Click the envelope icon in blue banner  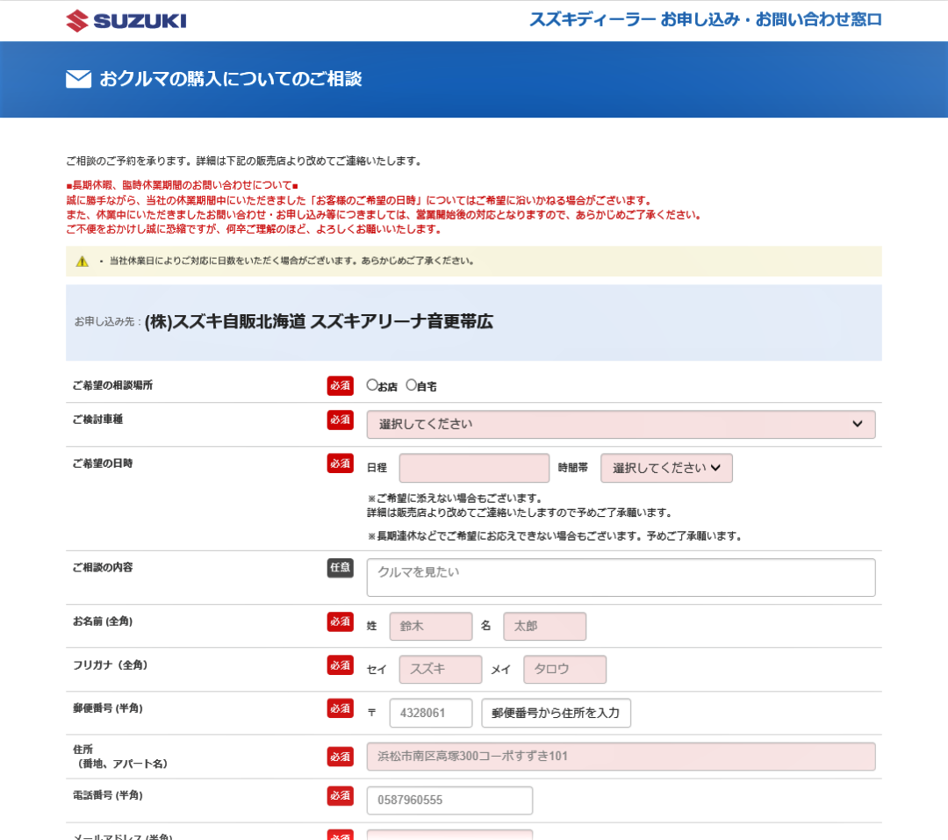pyautogui.click(x=79, y=79)
